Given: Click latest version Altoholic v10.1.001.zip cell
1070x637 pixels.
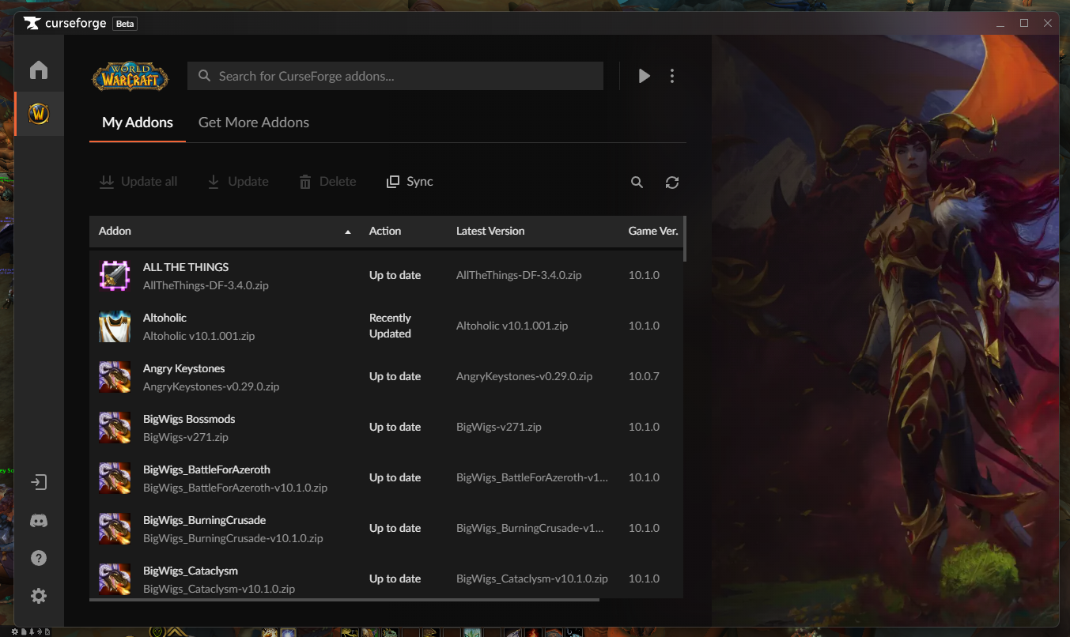Looking at the screenshot, I should (x=512, y=326).
